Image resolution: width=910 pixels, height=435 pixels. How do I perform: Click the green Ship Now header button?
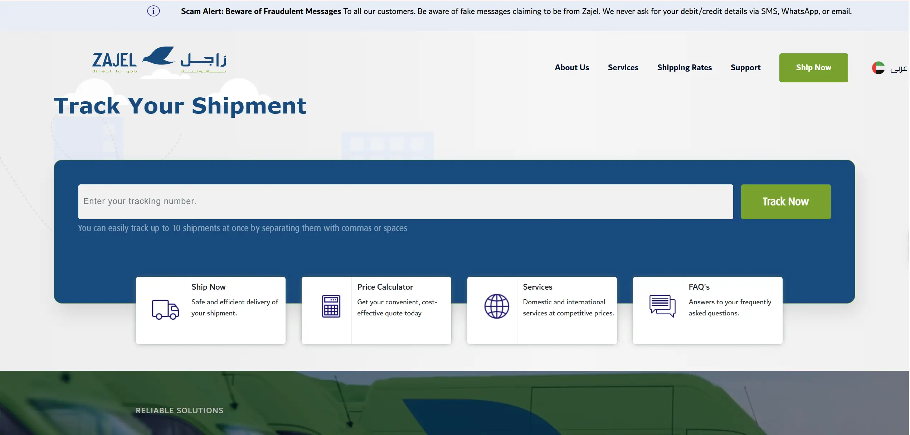813,68
